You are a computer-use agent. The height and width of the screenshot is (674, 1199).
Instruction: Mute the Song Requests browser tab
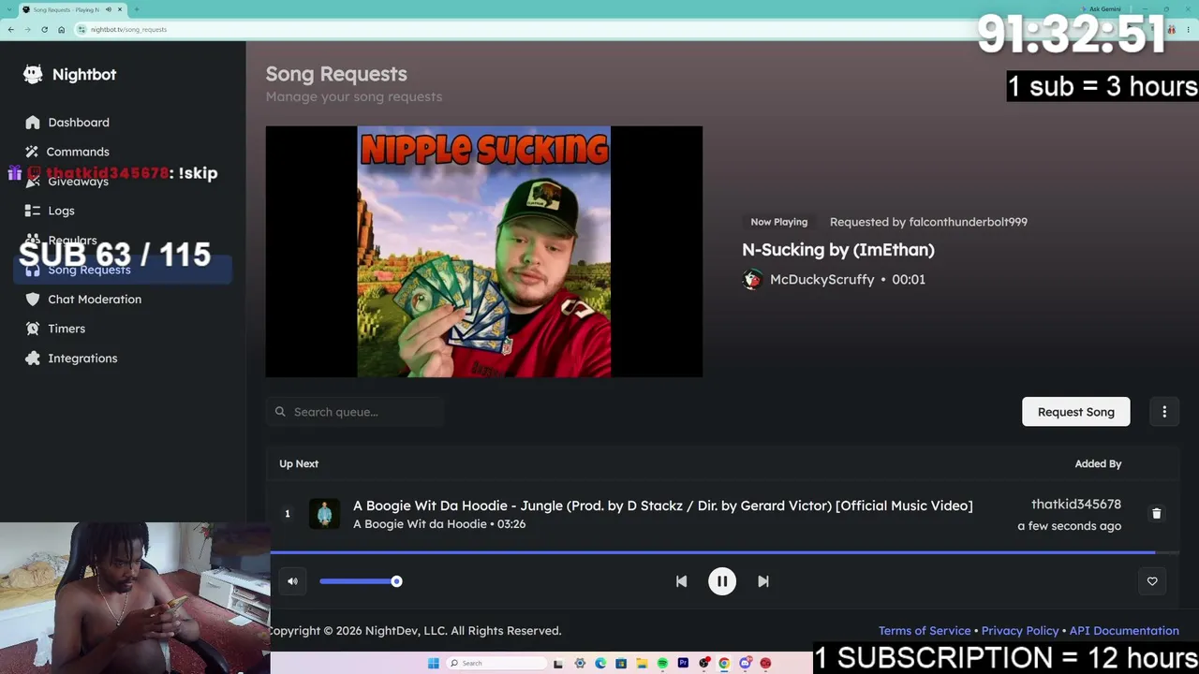point(109,9)
